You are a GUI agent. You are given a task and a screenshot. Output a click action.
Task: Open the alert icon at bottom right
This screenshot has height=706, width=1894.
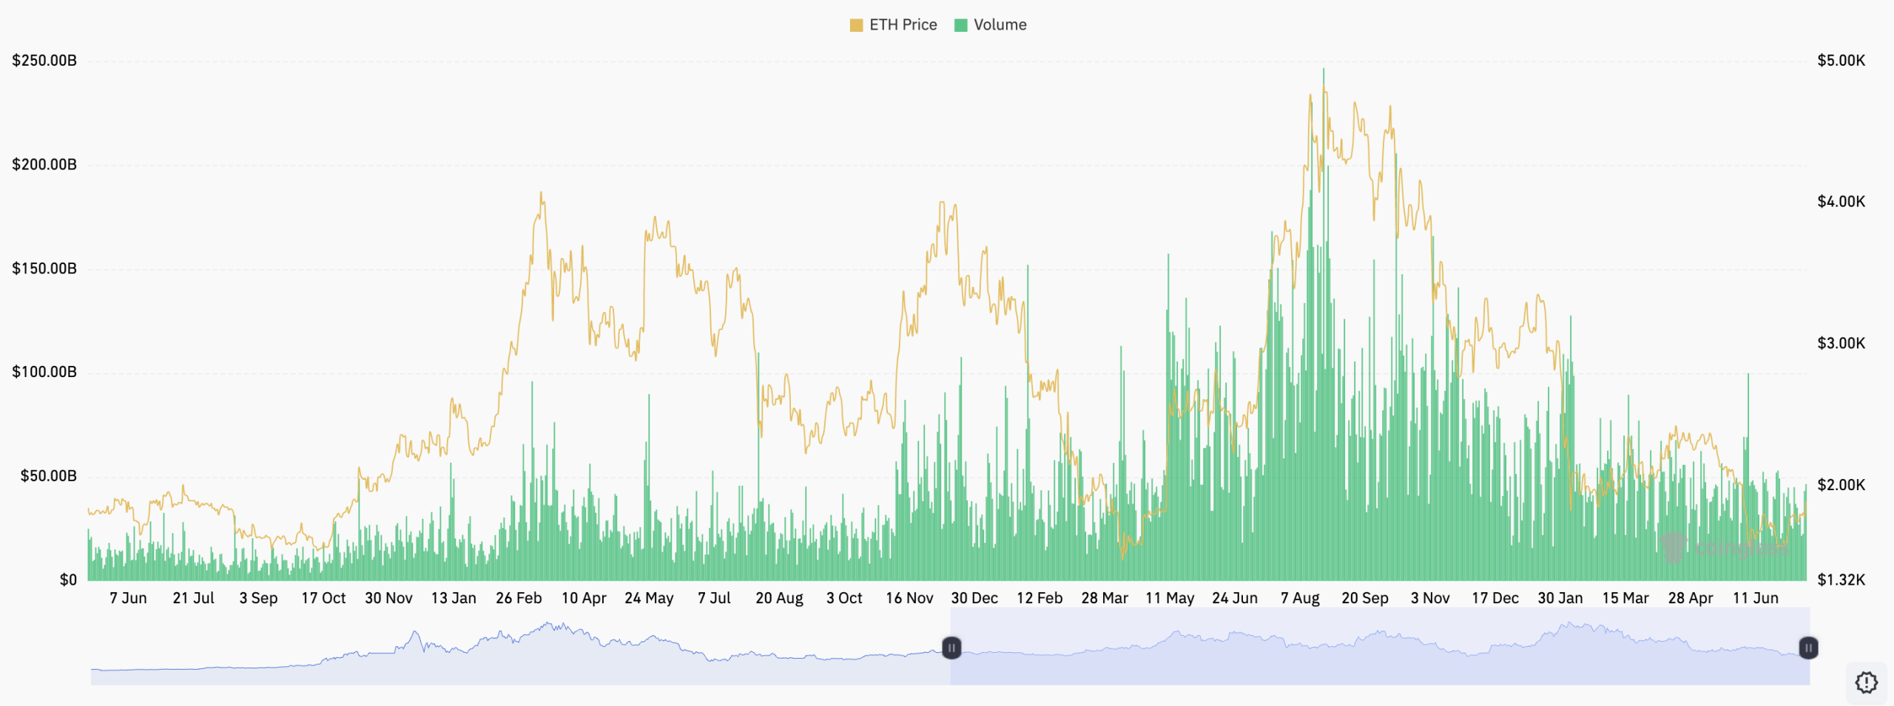tap(1866, 682)
